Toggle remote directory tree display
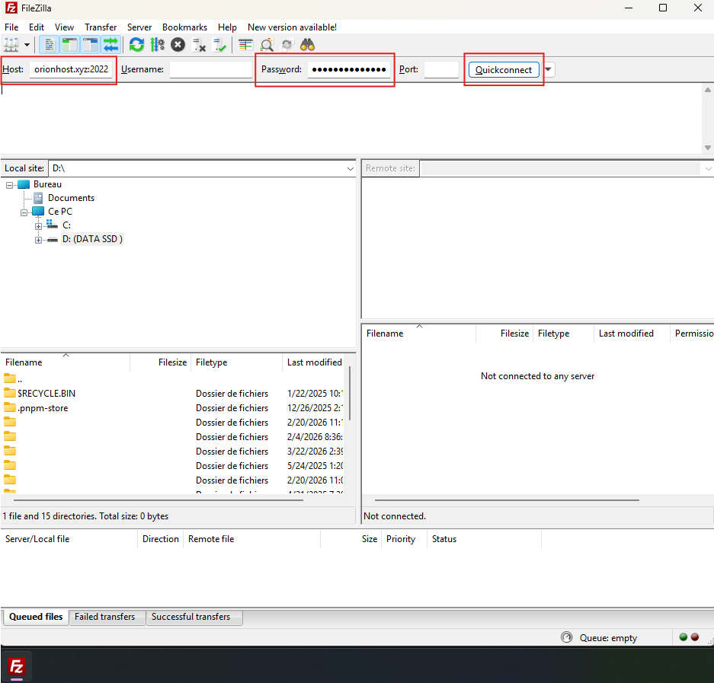 coord(91,45)
